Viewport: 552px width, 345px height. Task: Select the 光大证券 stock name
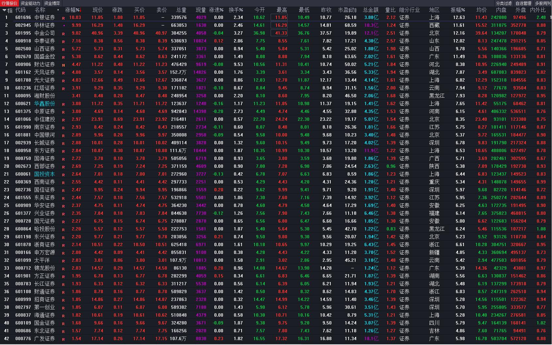(45, 80)
